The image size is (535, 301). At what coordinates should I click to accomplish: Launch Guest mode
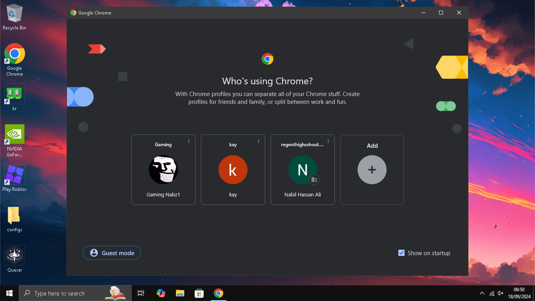pyautogui.click(x=112, y=253)
